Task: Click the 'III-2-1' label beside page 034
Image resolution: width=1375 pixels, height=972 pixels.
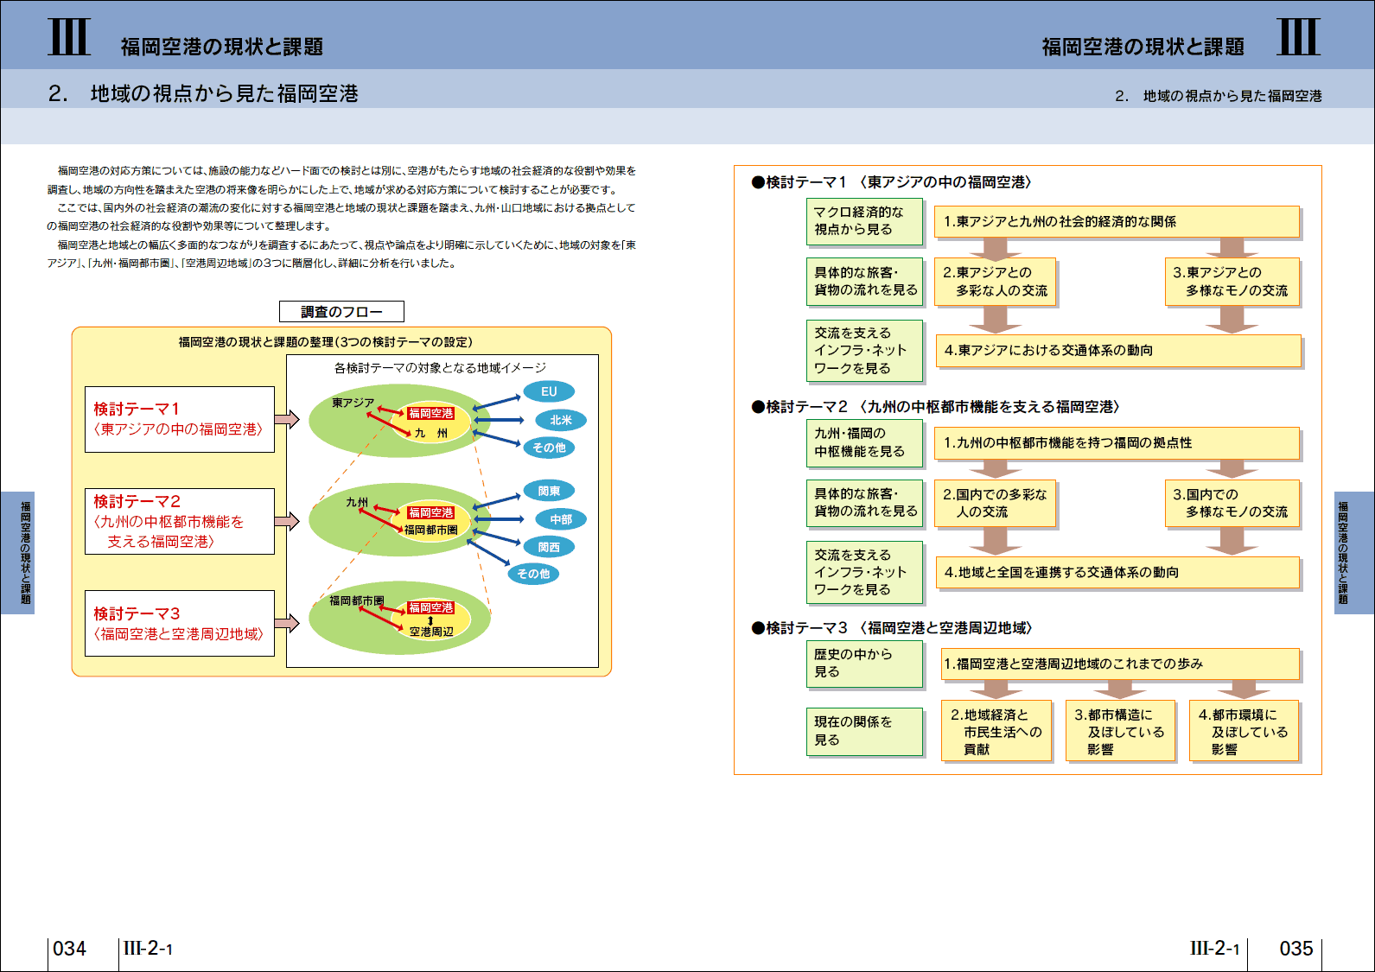Action: coord(148,949)
